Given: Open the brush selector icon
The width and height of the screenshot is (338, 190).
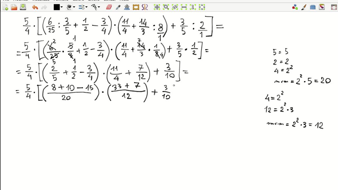Looking at the screenshot, I should (69, 7).
